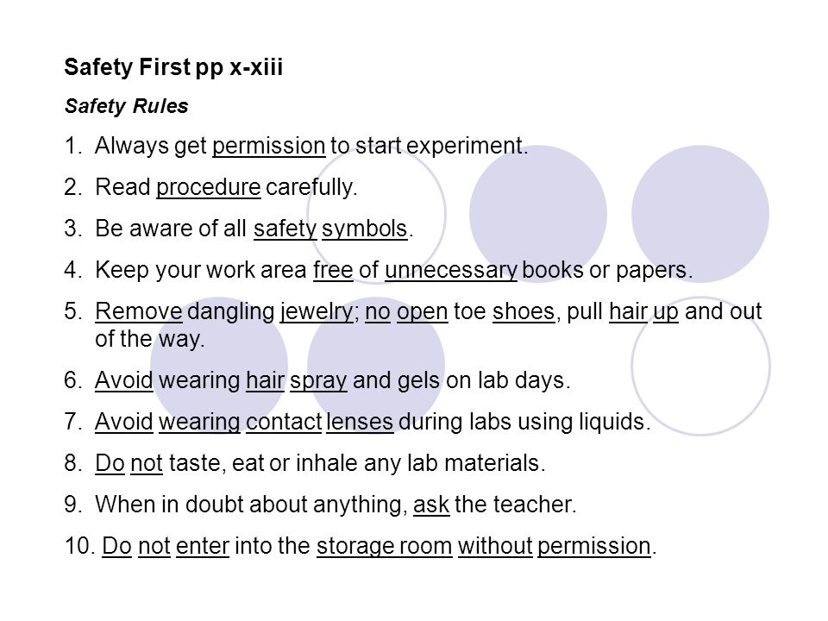Click the italic 'Safety Rules' subtitle
Viewport: 828px width, 621px height.
(126, 106)
